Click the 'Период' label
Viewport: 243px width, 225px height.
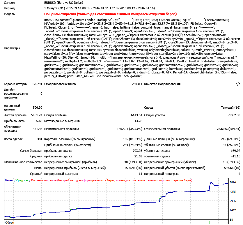pyautogui.click(x=9, y=8)
